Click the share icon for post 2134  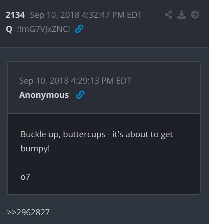[x=168, y=15]
